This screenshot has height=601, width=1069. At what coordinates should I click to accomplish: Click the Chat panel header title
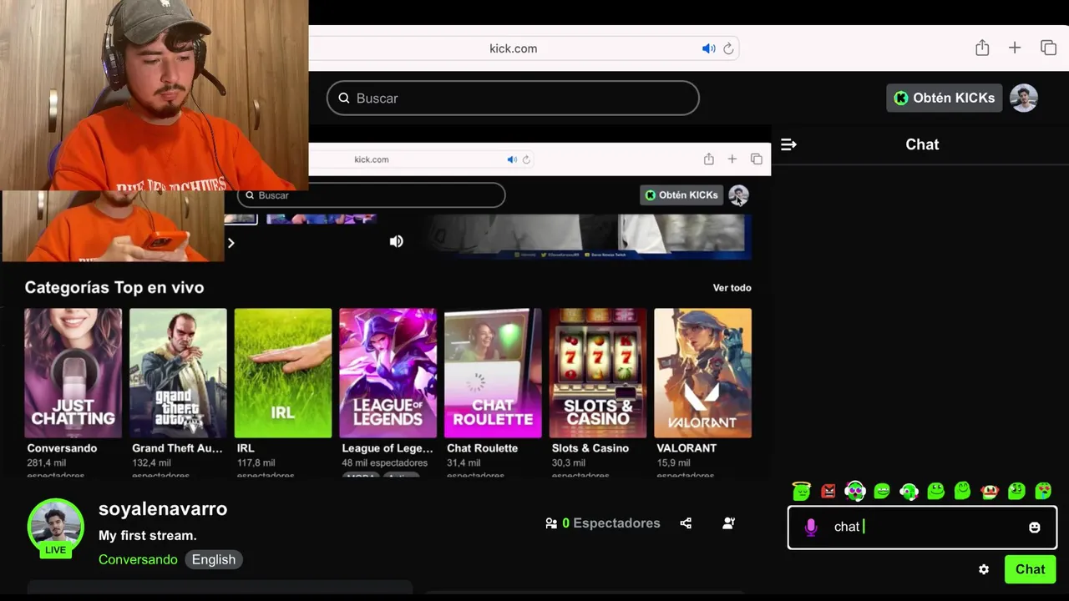pos(922,144)
